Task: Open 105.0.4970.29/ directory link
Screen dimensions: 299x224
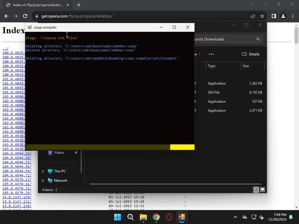Action: pyautogui.click(x=17, y=193)
